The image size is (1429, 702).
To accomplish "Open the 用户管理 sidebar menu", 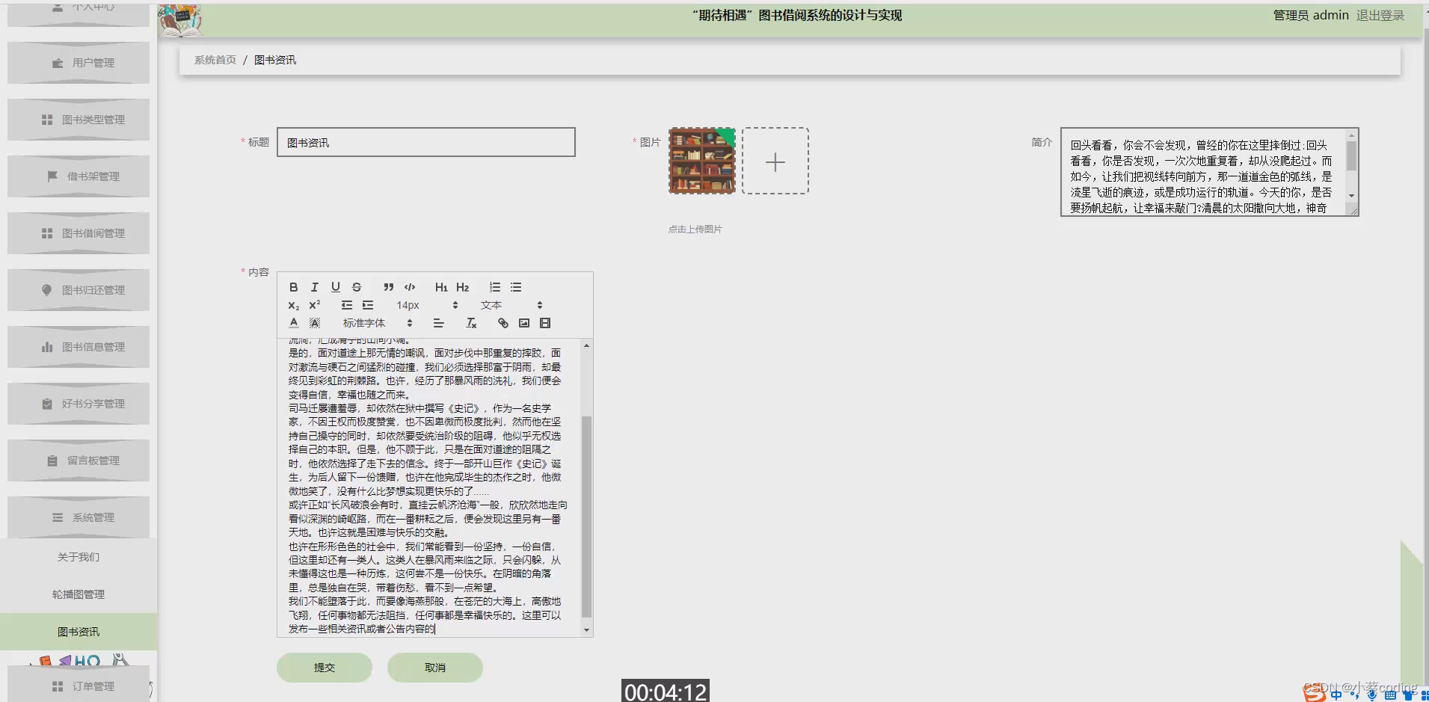I will pyautogui.click(x=79, y=62).
